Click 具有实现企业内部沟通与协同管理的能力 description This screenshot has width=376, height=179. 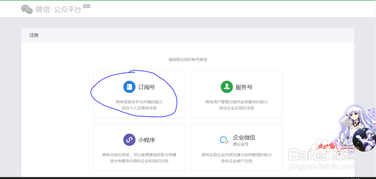point(237,155)
